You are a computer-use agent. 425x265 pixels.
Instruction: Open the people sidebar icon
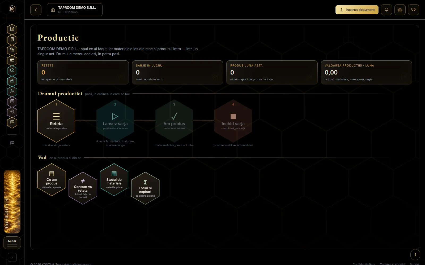point(12,91)
